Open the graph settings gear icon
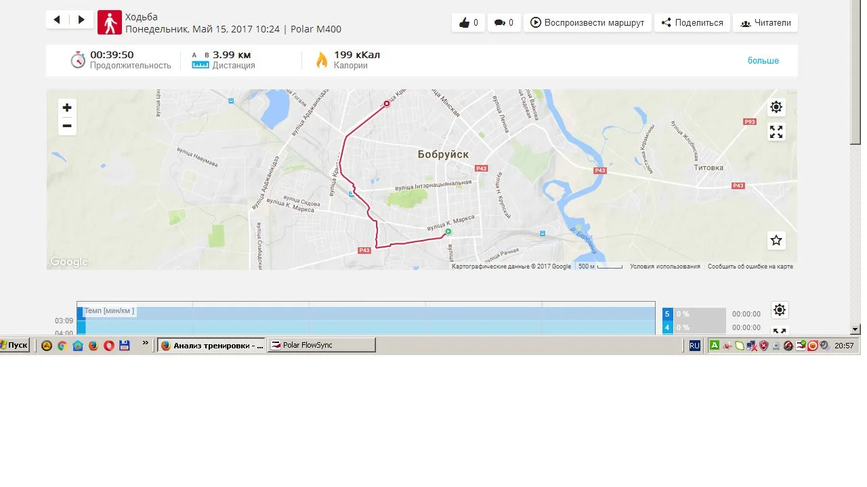Screen dimensions: 867x487 coord(780,310)
